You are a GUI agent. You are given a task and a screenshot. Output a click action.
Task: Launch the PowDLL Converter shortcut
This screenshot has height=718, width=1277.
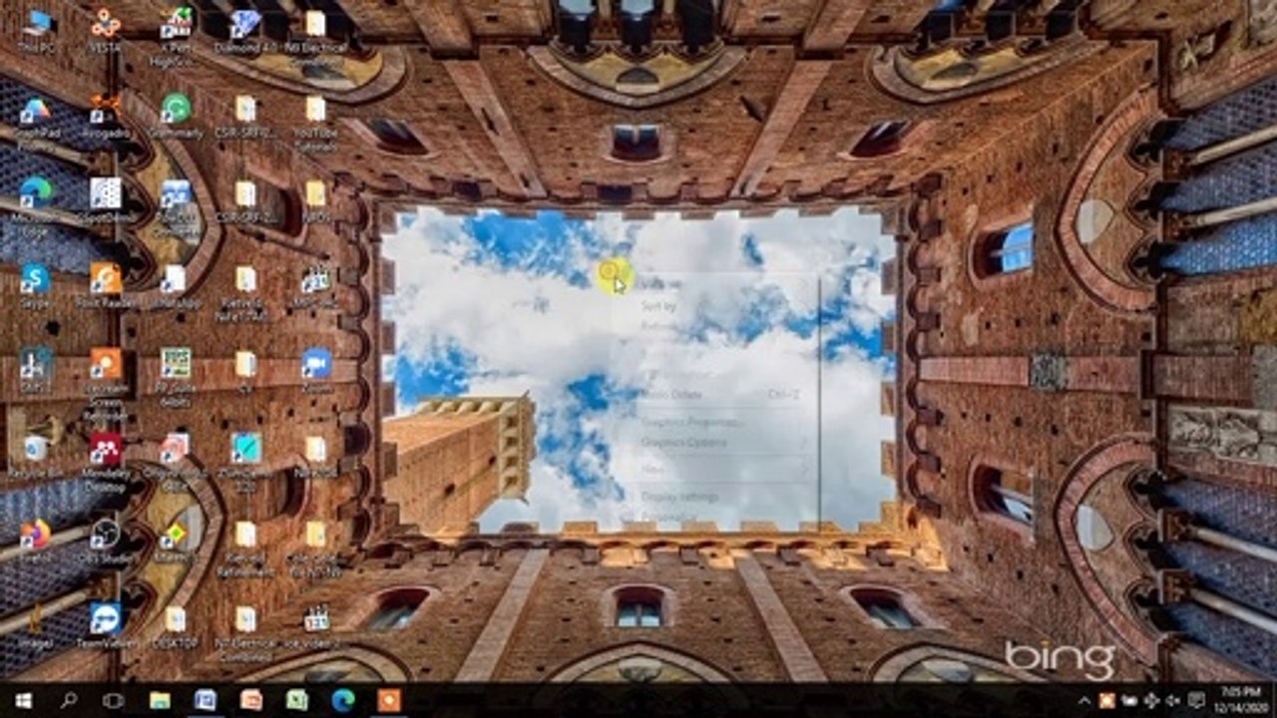pos(176,207)
